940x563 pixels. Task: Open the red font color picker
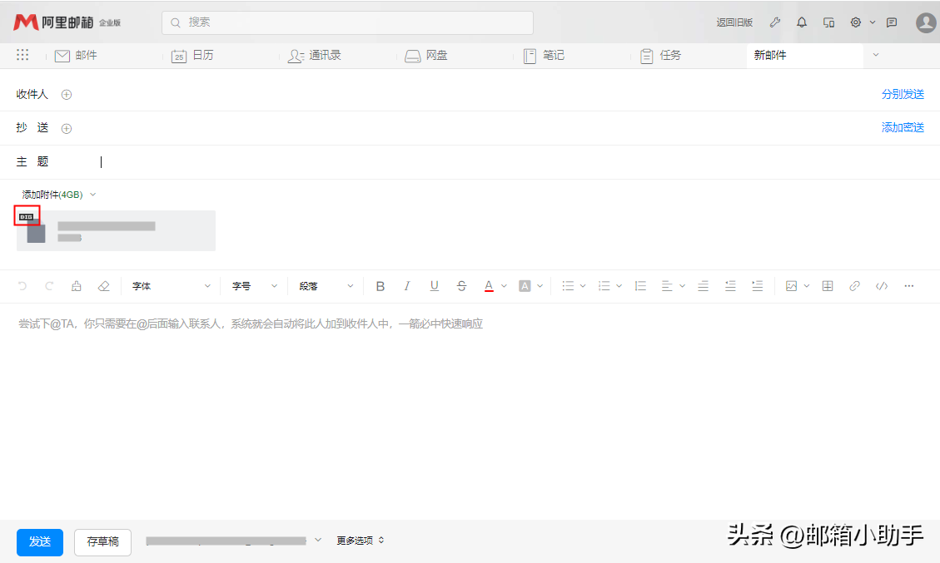(490, 286)
